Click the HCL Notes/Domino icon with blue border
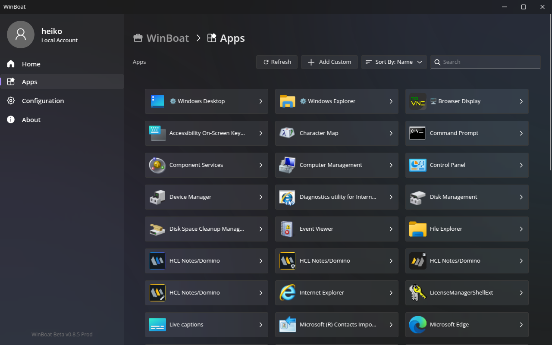 [157, 261]
